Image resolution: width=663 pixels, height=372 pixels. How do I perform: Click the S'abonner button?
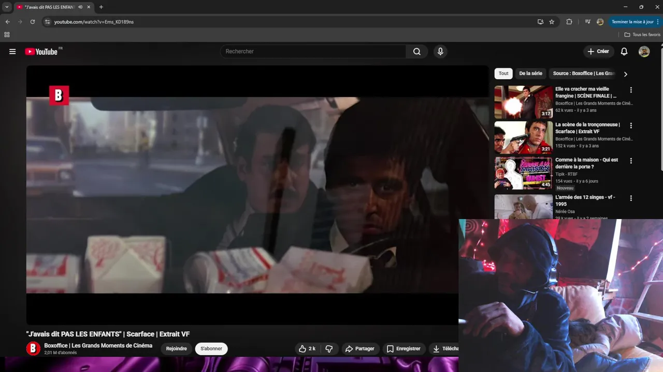[211, 349]
